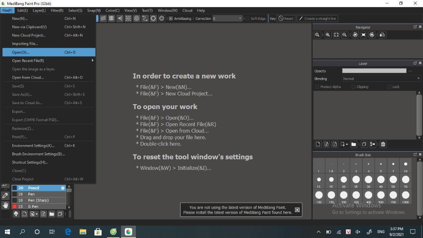
Task: Select New via Clipboard(V) menu entry
Action: coord(49,27)
